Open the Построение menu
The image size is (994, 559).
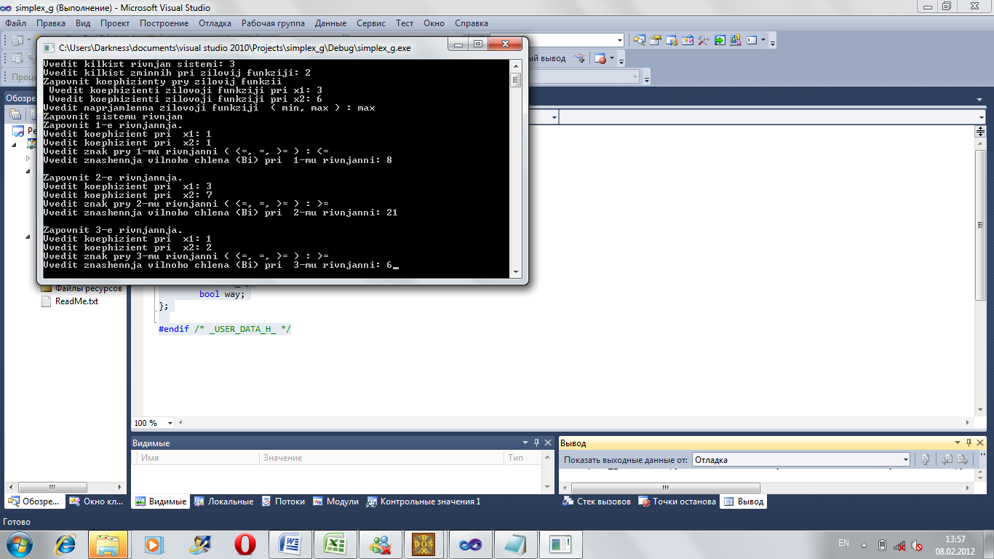click(x=164, y=23)
